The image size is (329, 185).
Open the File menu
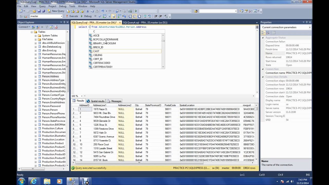click(x=19, y=6)
